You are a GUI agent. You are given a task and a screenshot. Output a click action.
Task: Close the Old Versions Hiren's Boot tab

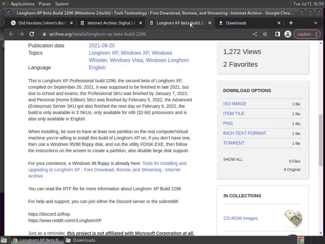71,23
